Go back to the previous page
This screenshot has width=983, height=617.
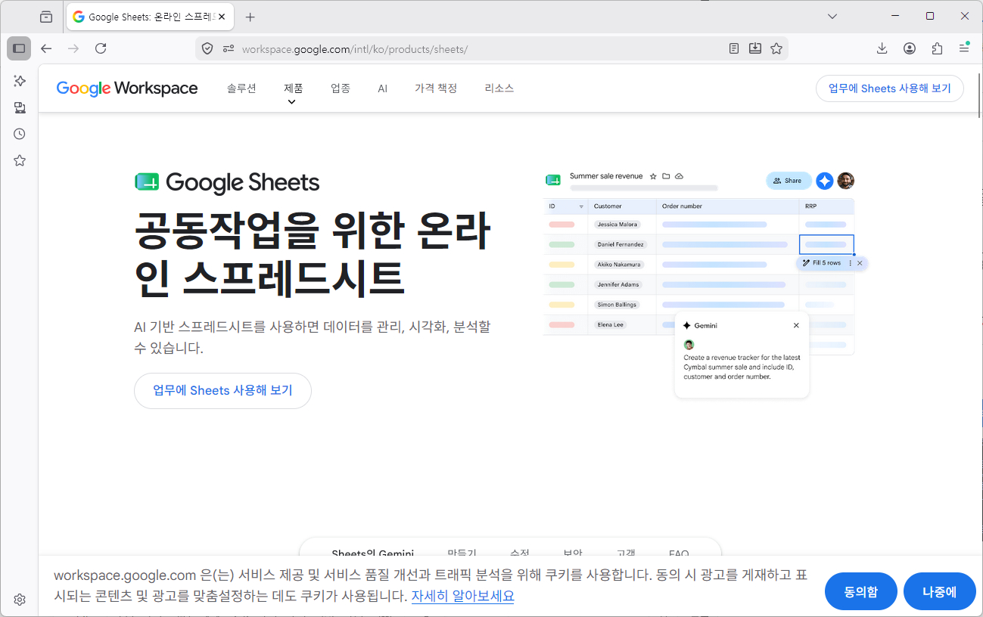point(46,48)
